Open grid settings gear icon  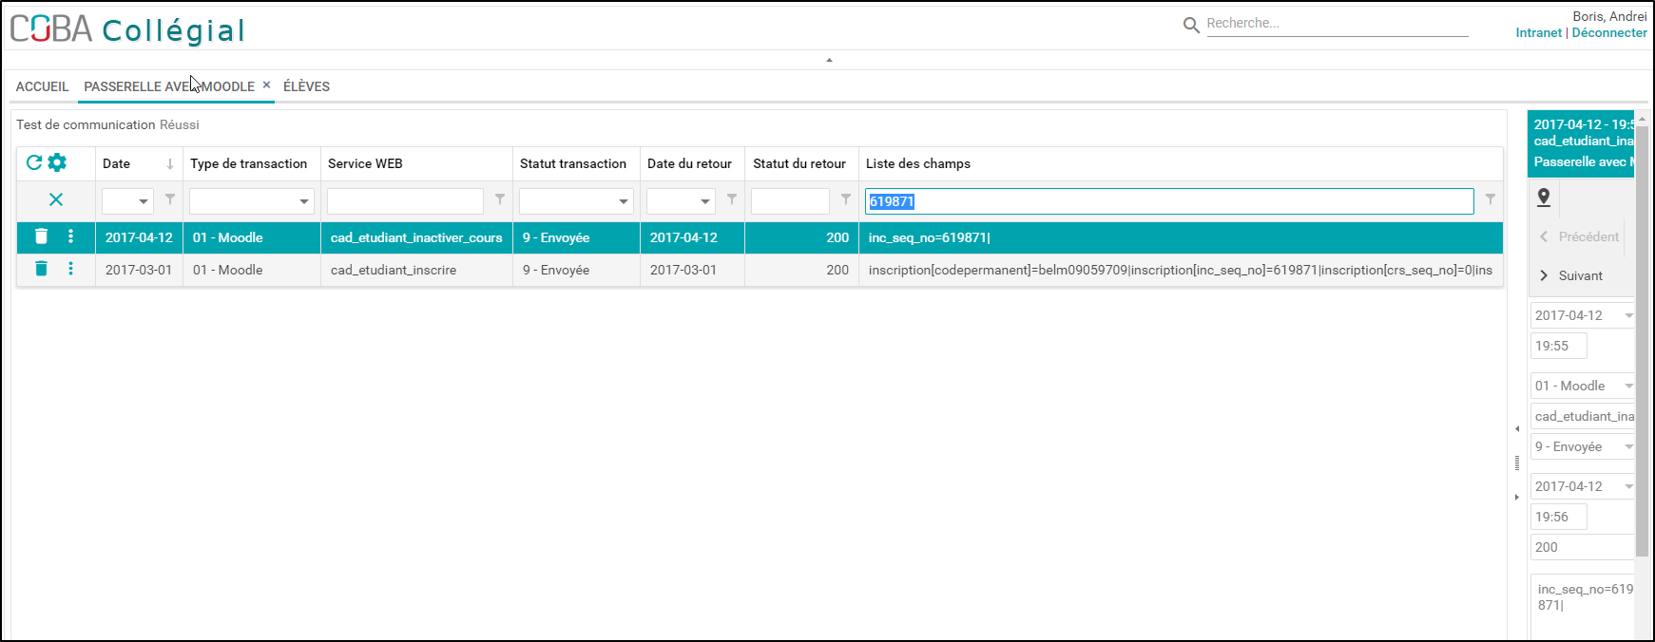coord(57,162)
